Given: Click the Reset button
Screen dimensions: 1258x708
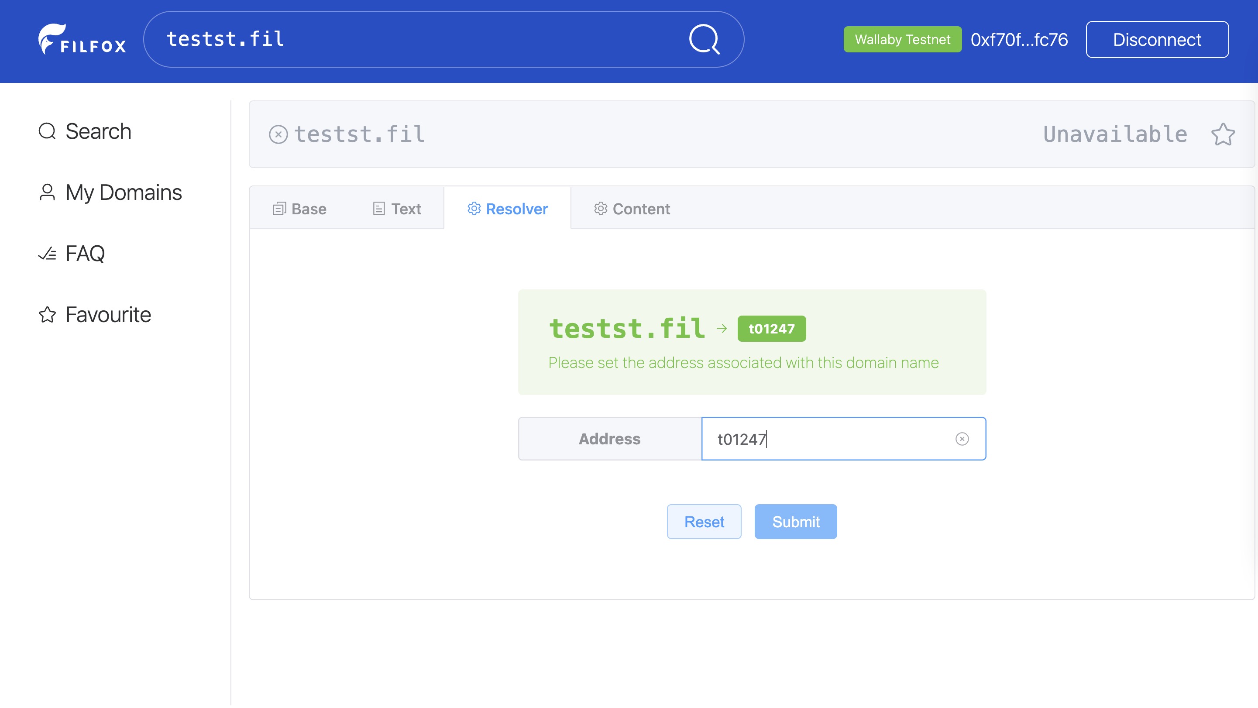Looking at the screenshot, I should tap(705, 521).
